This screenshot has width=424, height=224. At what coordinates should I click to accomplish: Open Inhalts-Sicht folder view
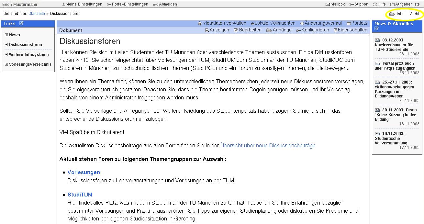(405, 14)
